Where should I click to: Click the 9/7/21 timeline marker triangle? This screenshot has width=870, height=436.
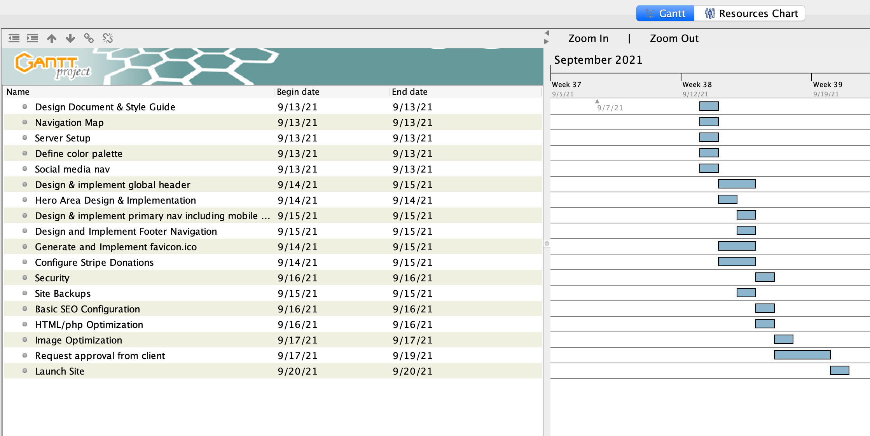597,101
